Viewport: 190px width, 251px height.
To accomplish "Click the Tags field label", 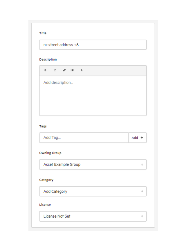I will [x=43, y=126].
